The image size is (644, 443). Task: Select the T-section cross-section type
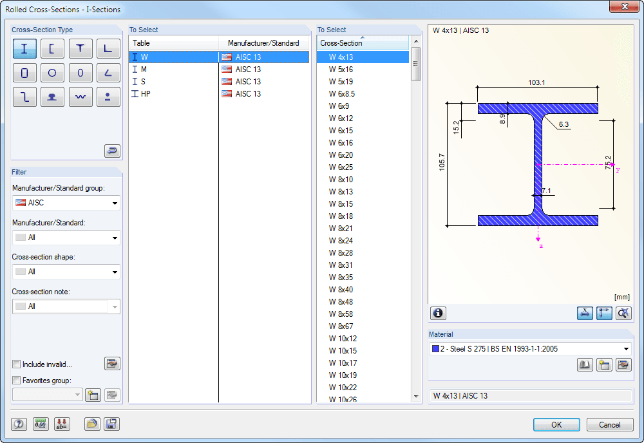[x=80, y=48]
